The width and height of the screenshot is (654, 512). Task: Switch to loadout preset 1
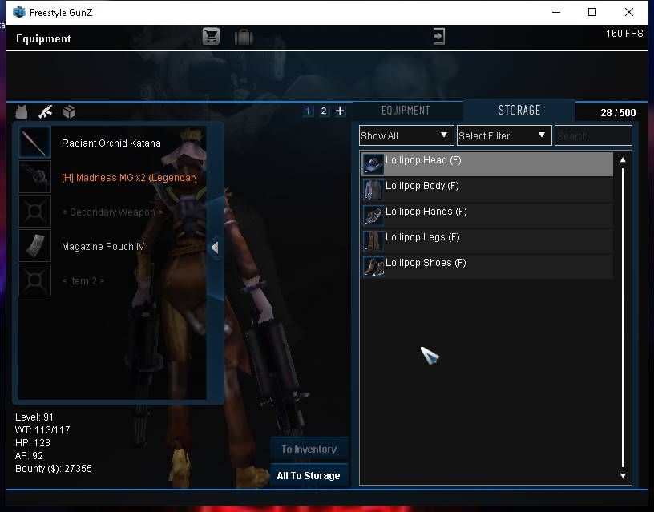point(308,111)
